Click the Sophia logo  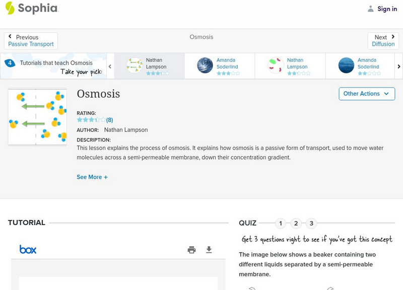pos(31,9)
